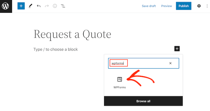Click the Save draft link
The image size is (210, 111).
tap(149, 6)
